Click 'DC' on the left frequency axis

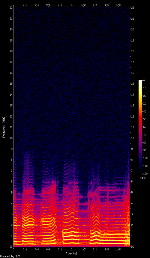[10, 247]
